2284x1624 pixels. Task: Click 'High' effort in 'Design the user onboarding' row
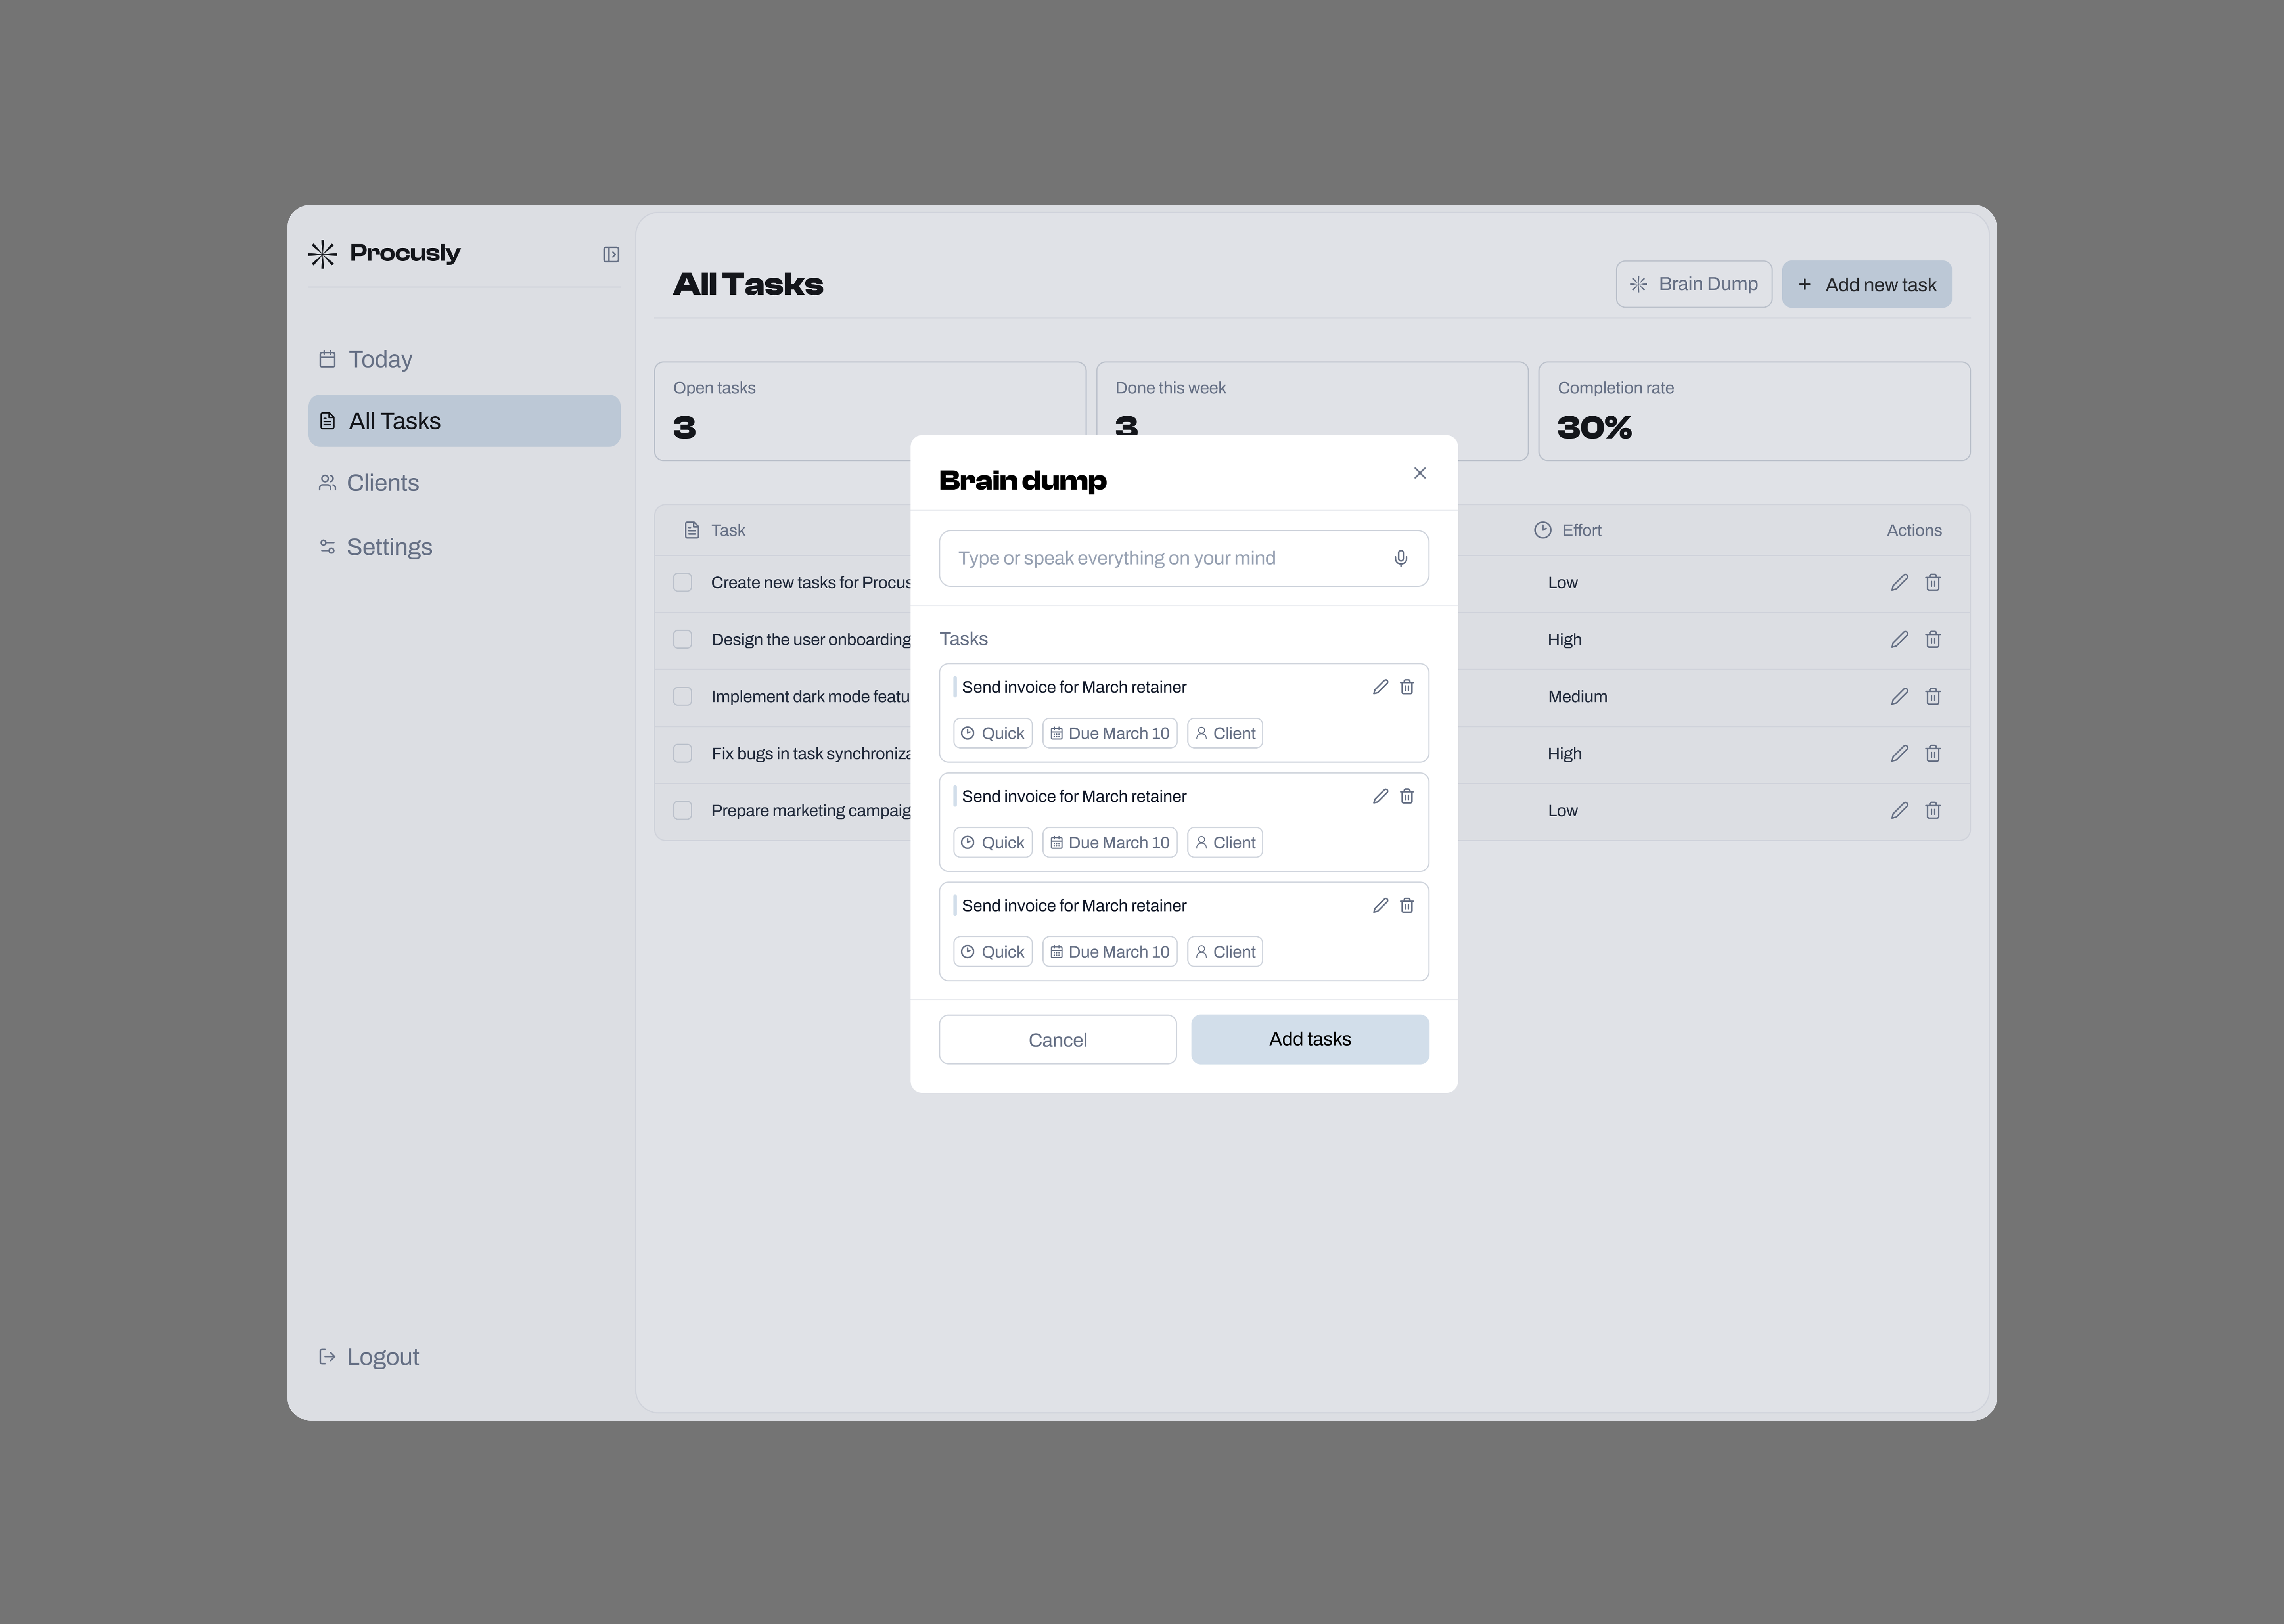(x=1565, y=640)
